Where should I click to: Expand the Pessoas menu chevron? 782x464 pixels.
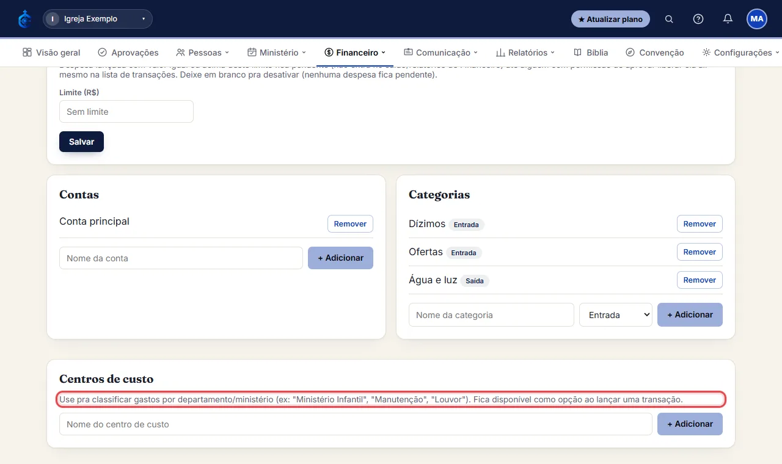pos(227,53)
